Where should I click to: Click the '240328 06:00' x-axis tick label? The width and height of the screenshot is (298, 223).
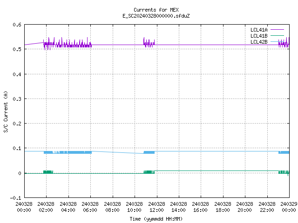click(x=90, y=207)
